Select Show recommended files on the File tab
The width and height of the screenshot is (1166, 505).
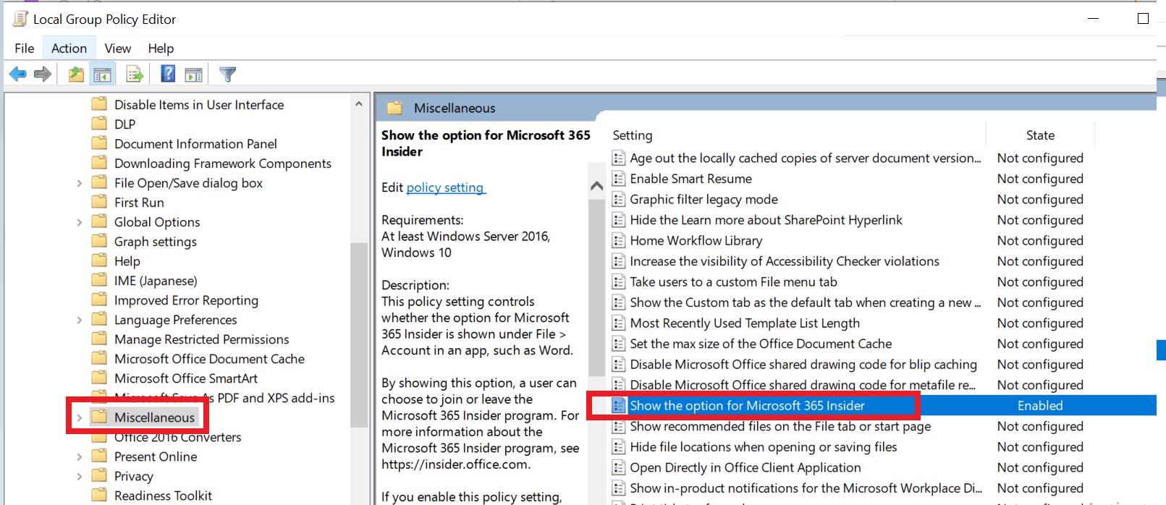point(780,426)
